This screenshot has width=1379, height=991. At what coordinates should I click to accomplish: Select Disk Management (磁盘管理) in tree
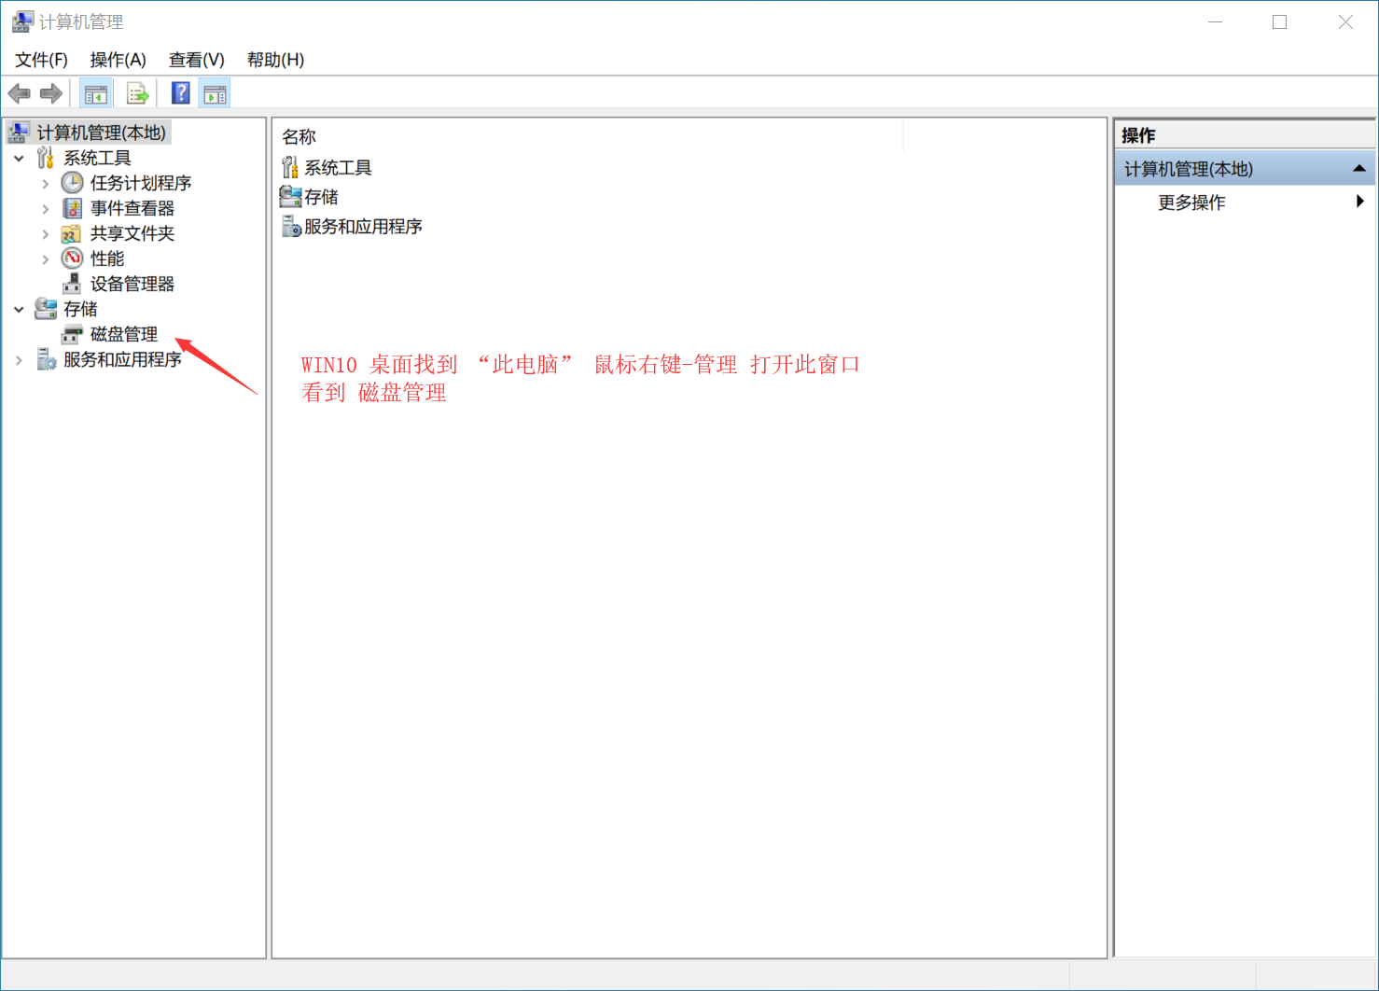(x=123, y=334)
